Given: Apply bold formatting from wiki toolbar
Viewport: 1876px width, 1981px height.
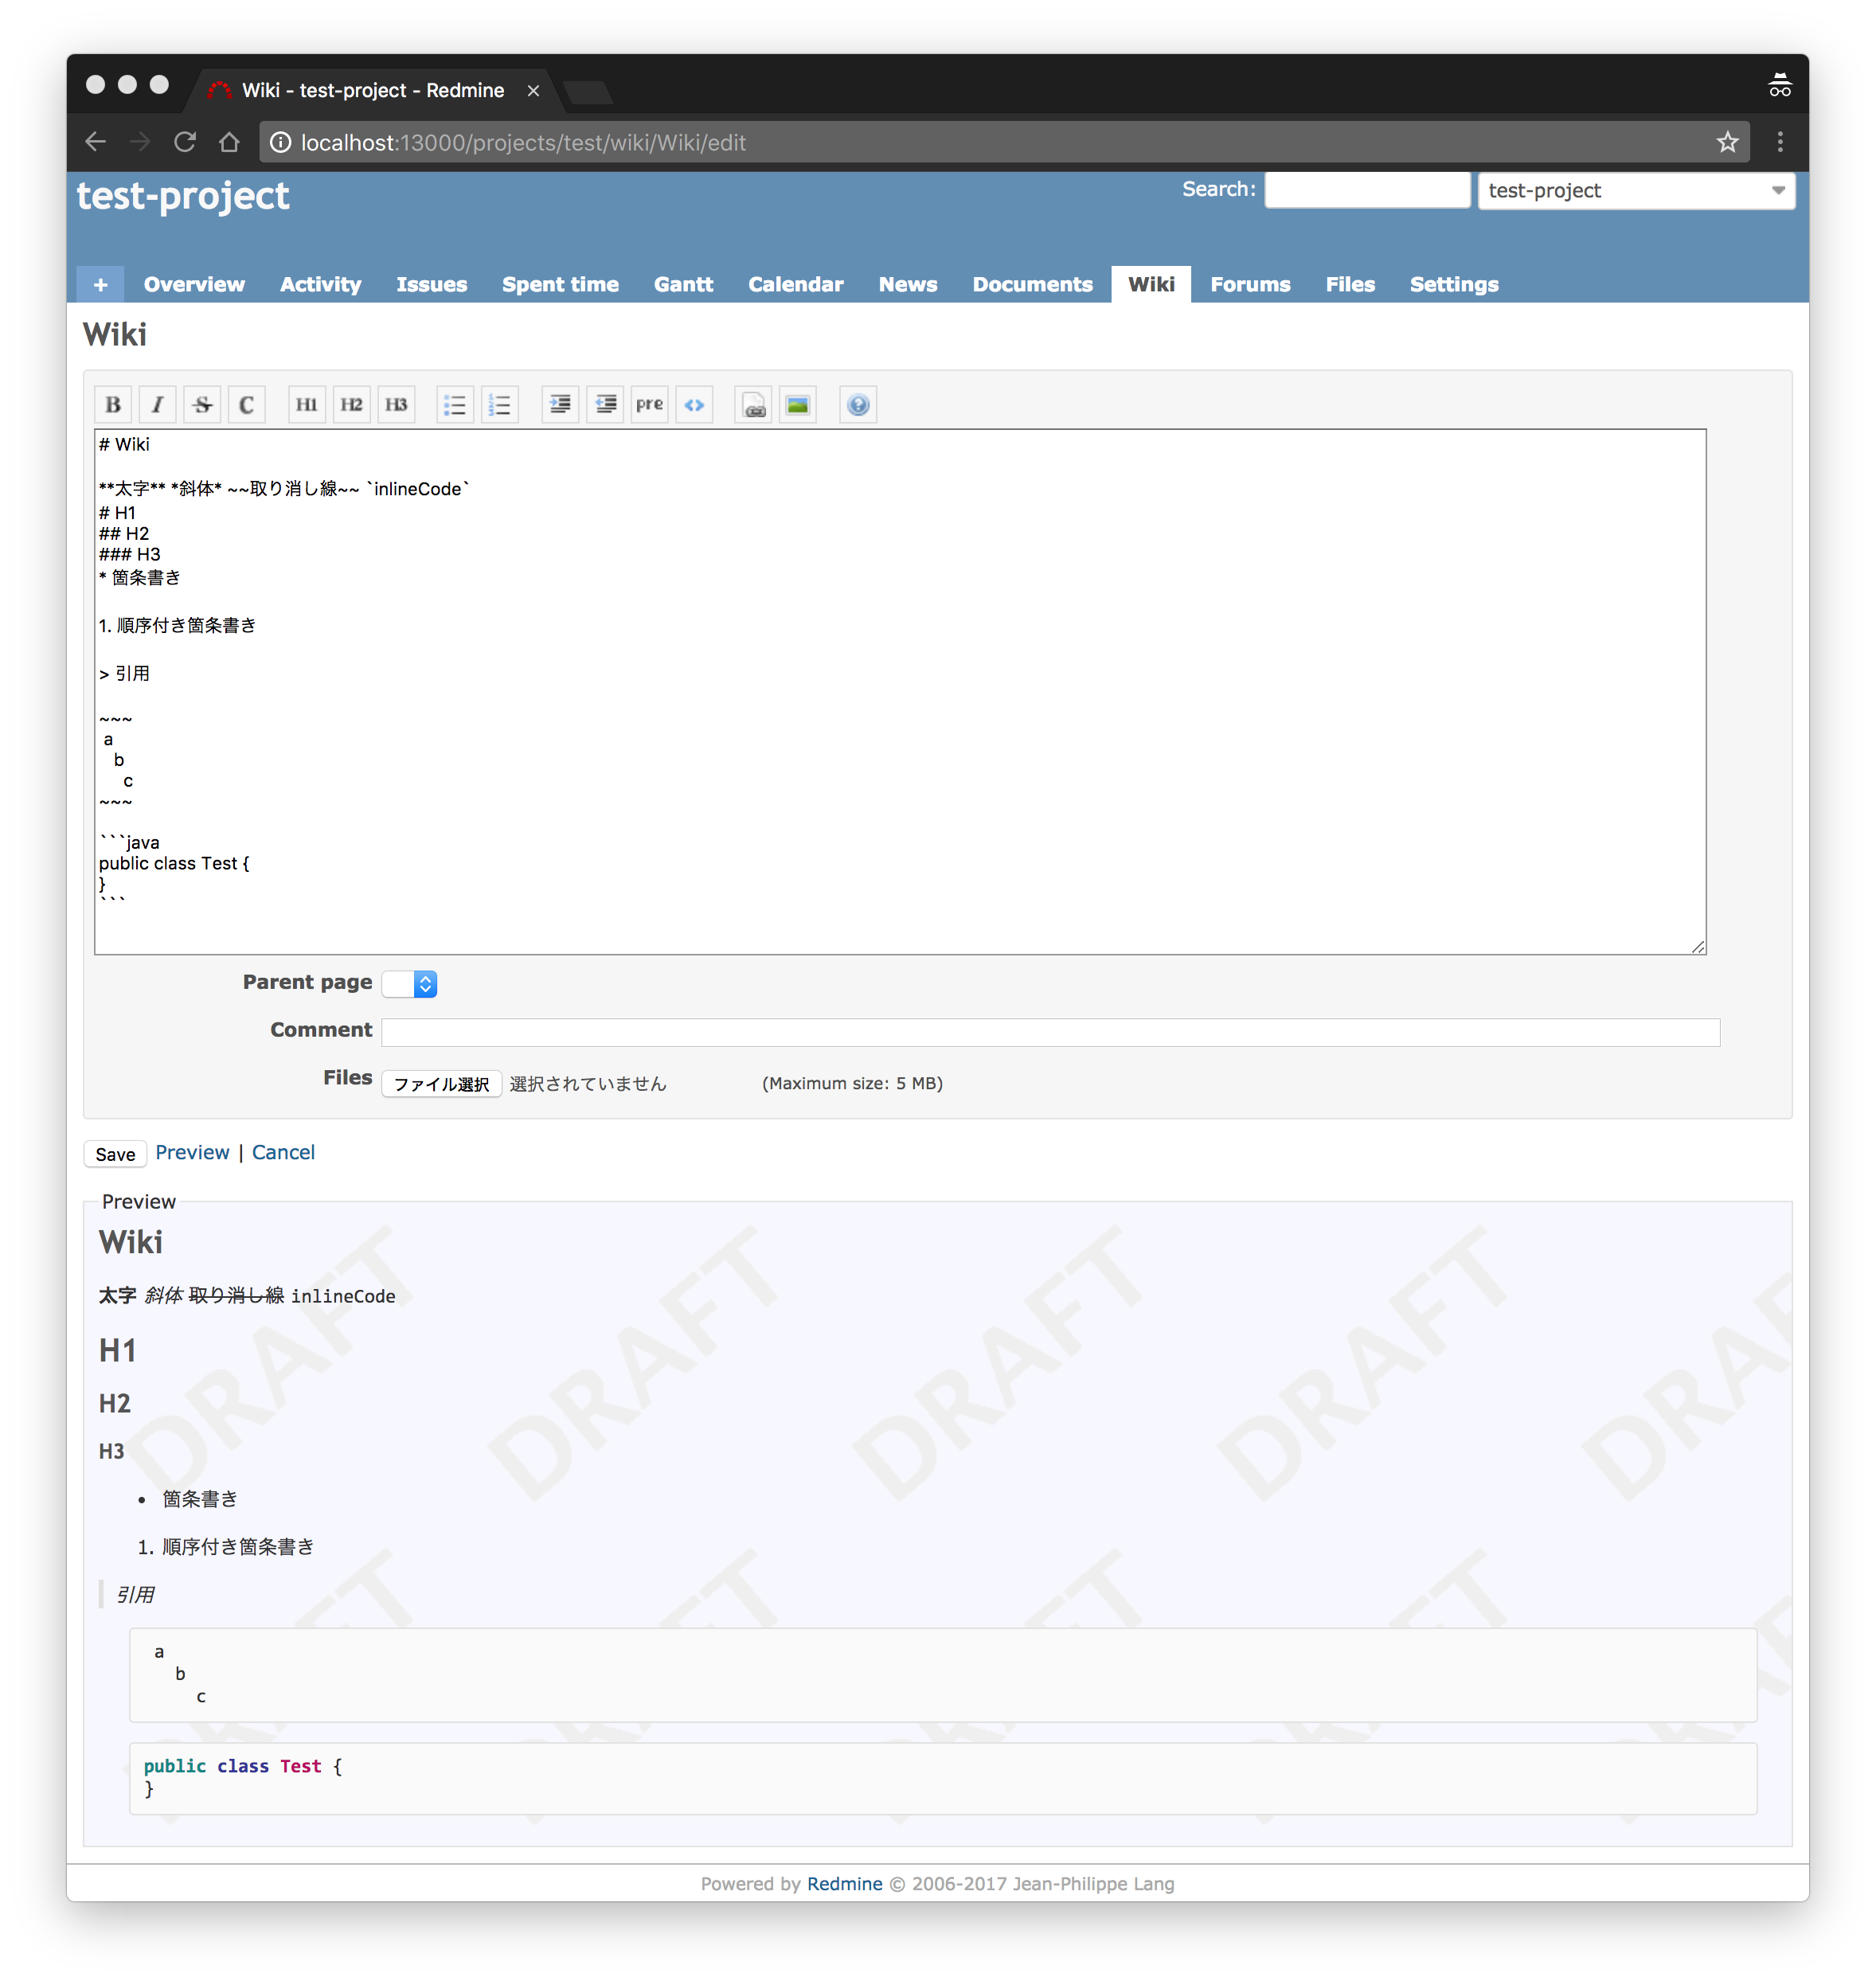Looking at the screenshot, I should (113, 405).
